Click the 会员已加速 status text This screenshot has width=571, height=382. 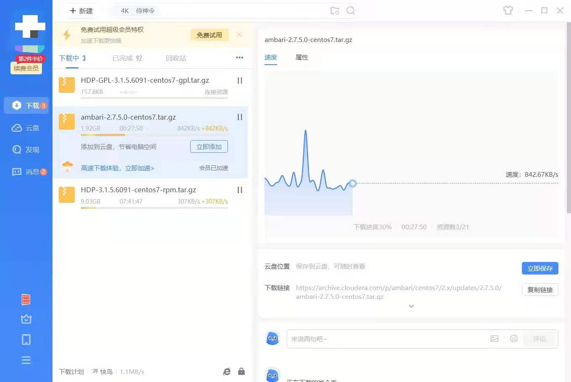pyautogui.click(x=213, y=168)
